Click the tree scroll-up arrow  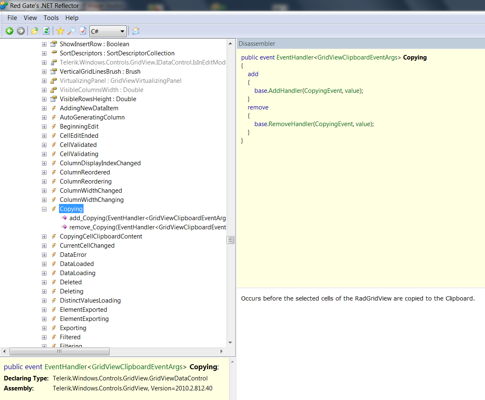tap(230, 44)
